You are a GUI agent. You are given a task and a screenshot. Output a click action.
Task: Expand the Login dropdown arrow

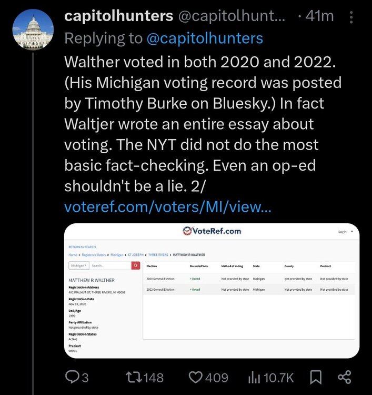(351, 232)
